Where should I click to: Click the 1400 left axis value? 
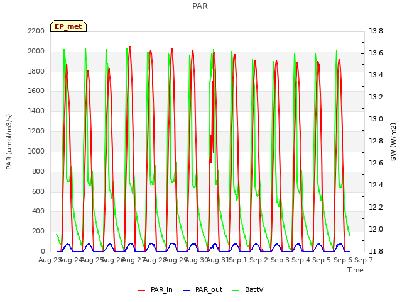coord(36,111)
